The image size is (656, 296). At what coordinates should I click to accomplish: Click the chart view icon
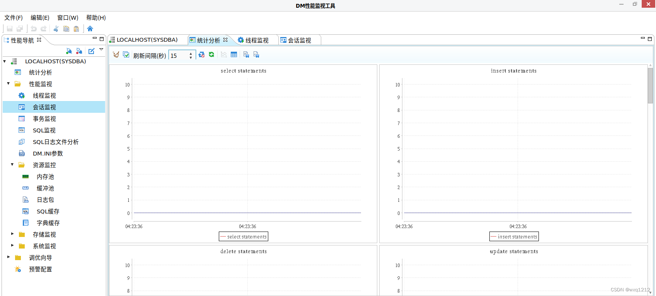(224, 55)
